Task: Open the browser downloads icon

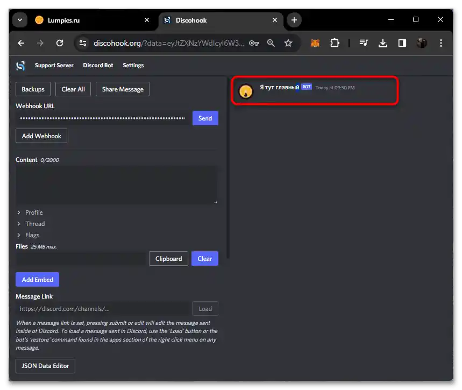Action: click(x=383, y=44)
